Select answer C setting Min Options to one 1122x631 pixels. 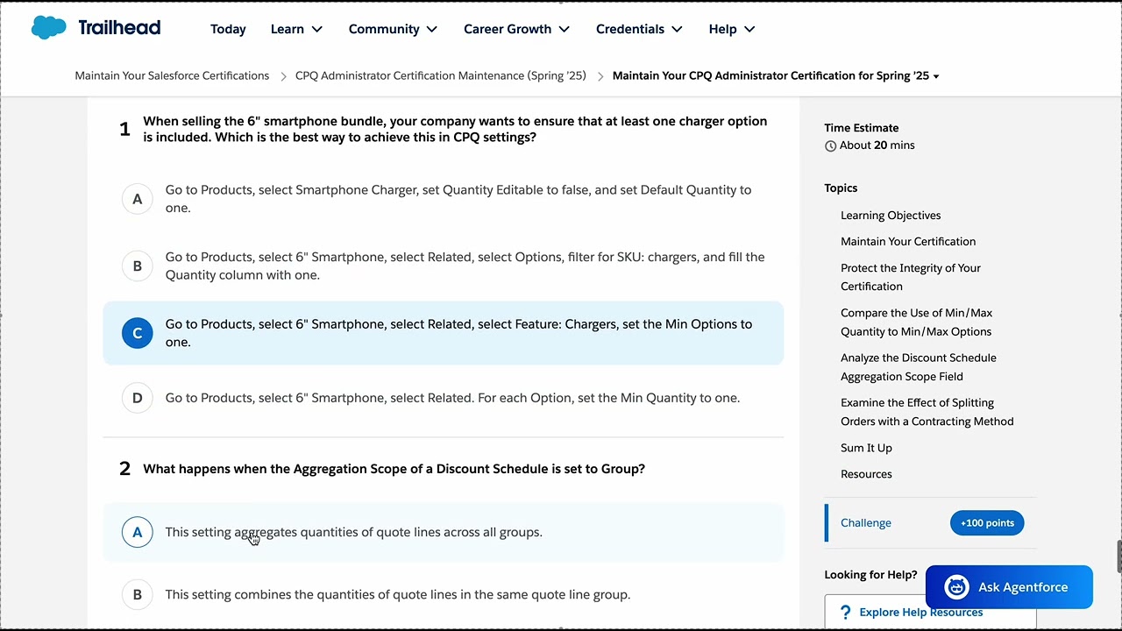444,333
